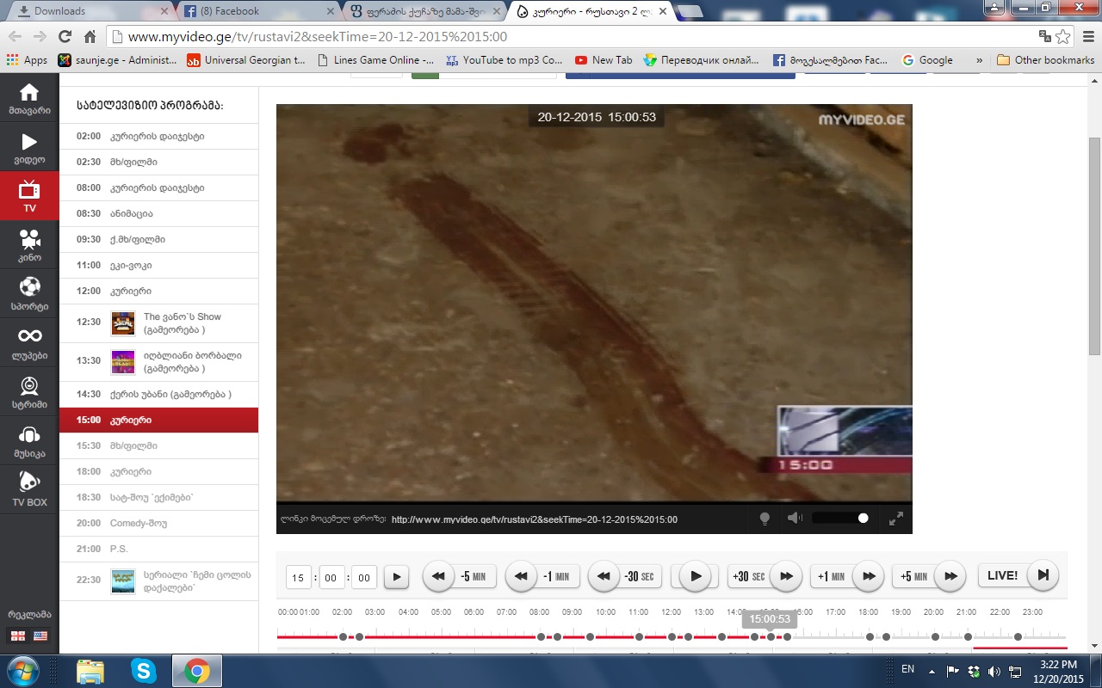The image size is (1102, 688).
Task: Open the video section in left sidebar
Action: [29, 147]
